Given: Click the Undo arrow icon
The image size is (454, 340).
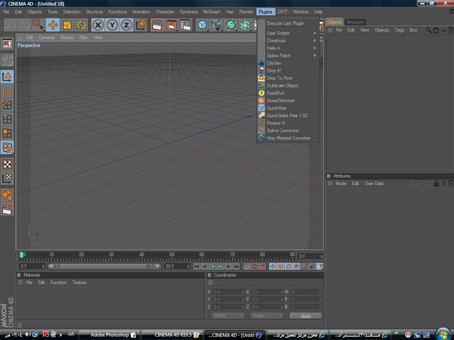Looking at the screenshot, I should 10,25.
